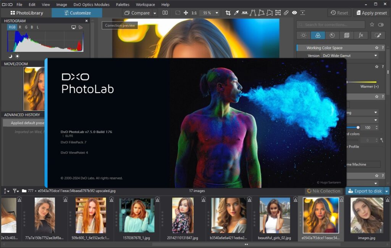Show only the G histogram channel
Image resolution: width=391 pixels, height=248 pixels.
[x=26, y=27]
